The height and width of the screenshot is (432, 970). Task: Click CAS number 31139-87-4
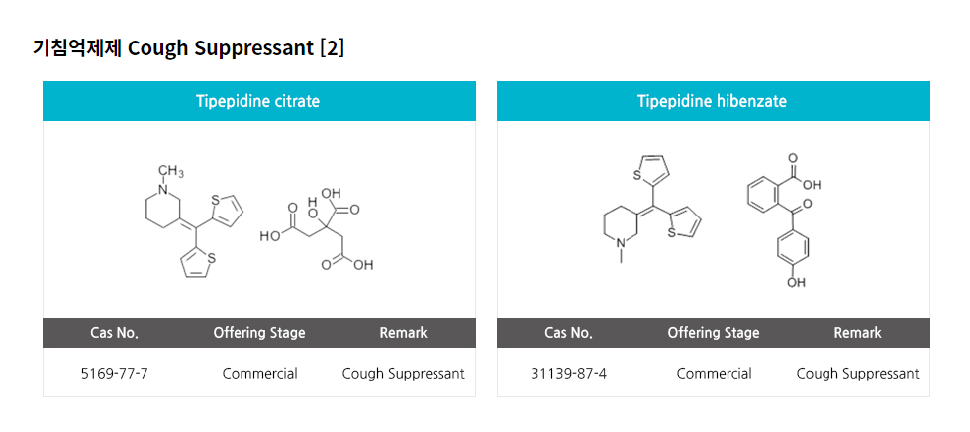[x=568, y=374]
